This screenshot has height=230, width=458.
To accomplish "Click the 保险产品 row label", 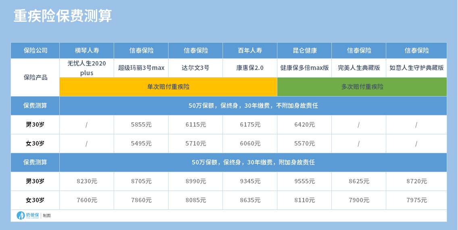I will coord(35,78).
